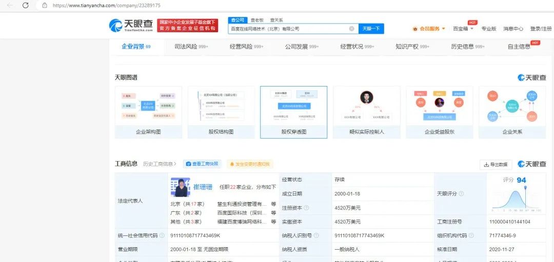Click the help icon beside 纳税人识别号
This screenshot has width=554, height=262.
point(316,235)
